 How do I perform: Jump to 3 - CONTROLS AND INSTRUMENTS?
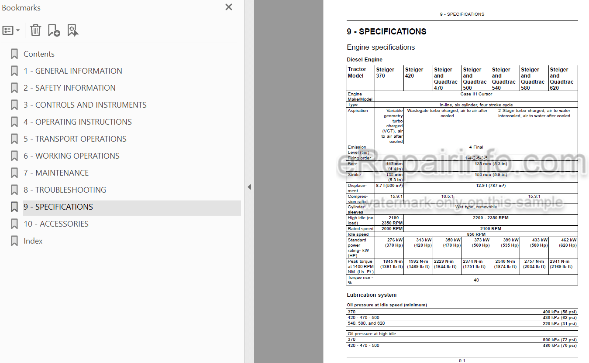pyautogui.click(x=85, y=105)
